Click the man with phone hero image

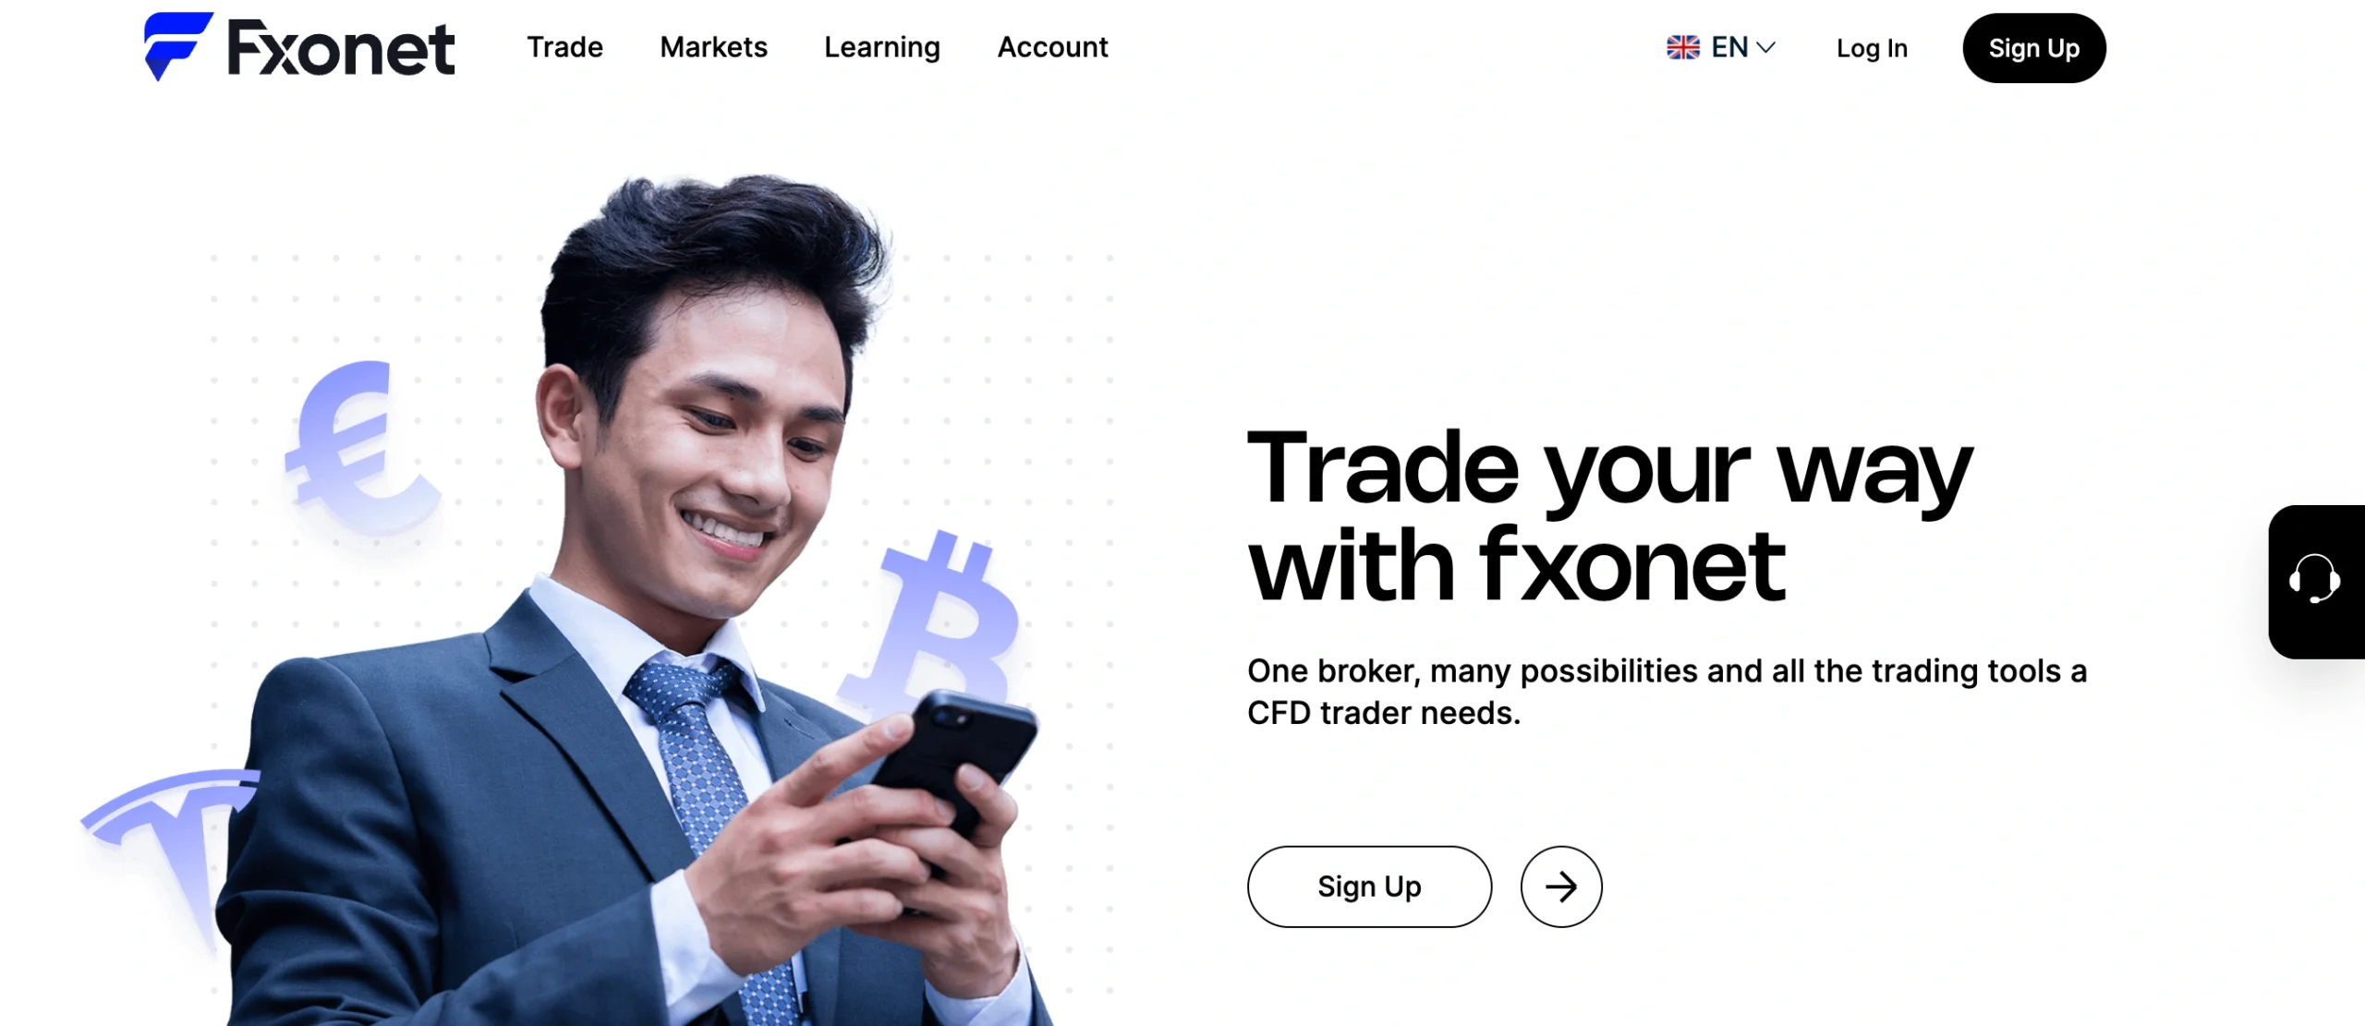click(637, 600)
